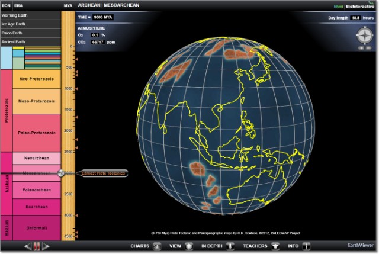Click the timeline slider handle at 3000 MYA
This screenshot has width=379, height=254.
pyautogui.click(x=60, y=173)
